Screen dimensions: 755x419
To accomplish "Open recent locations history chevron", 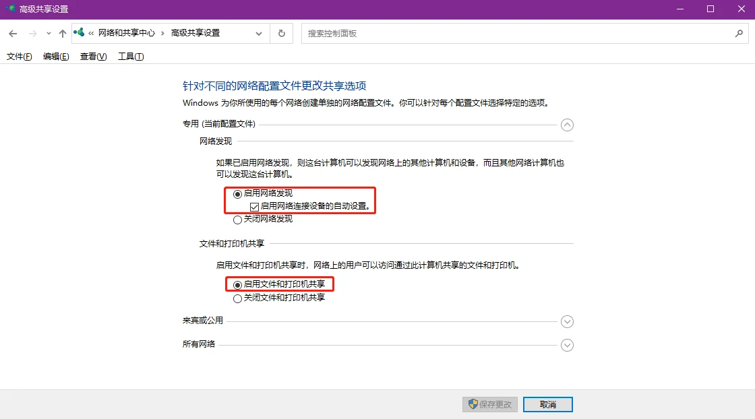I will (49, 33).
